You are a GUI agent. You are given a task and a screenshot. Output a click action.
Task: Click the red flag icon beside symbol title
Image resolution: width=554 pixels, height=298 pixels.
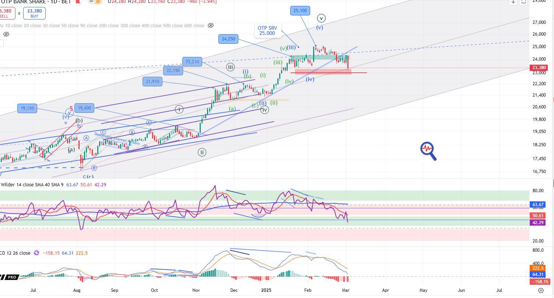78,1
